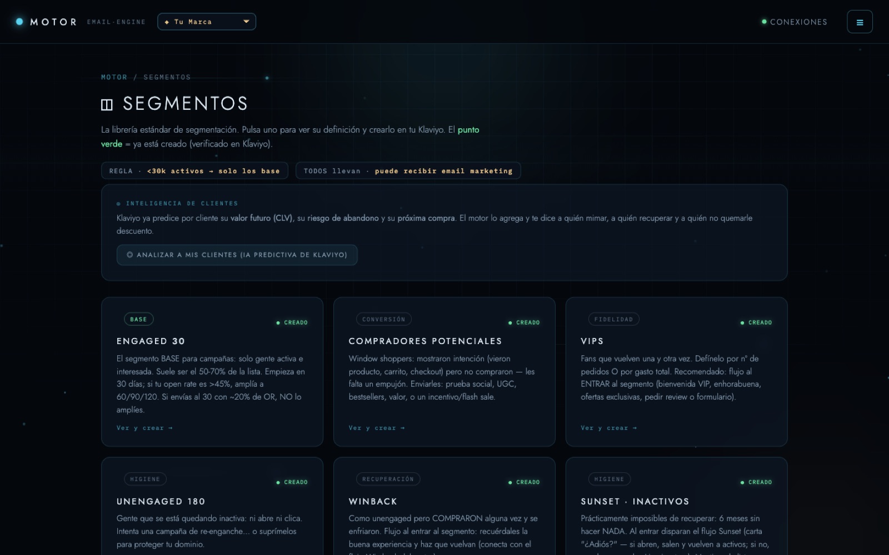Open the hamburger menu button
Viewport: 889px width, 555px height.
pyautogui.click(x=860, y=22)
